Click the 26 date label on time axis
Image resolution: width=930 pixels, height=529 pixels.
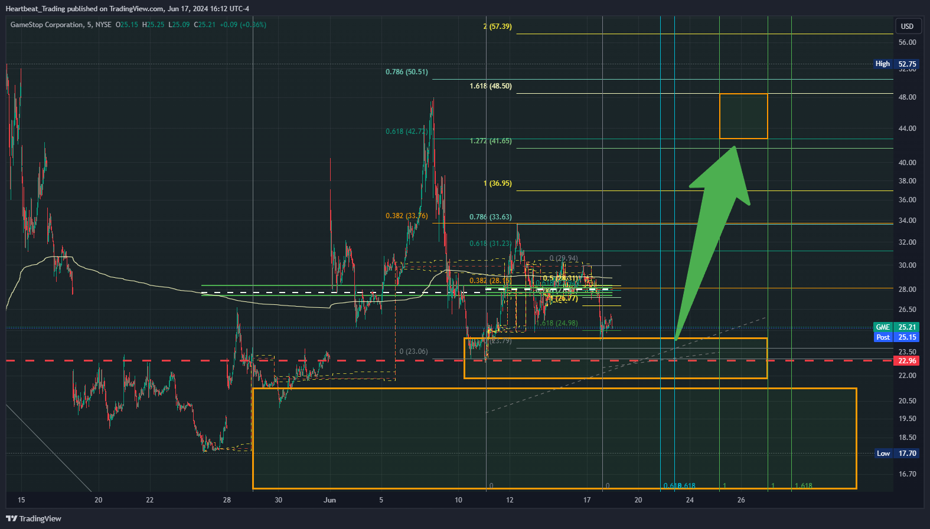(x=741, y=500)
